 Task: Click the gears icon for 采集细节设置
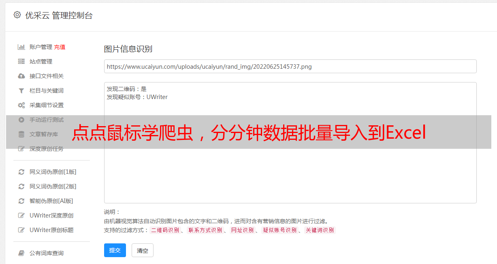point(21,105)
